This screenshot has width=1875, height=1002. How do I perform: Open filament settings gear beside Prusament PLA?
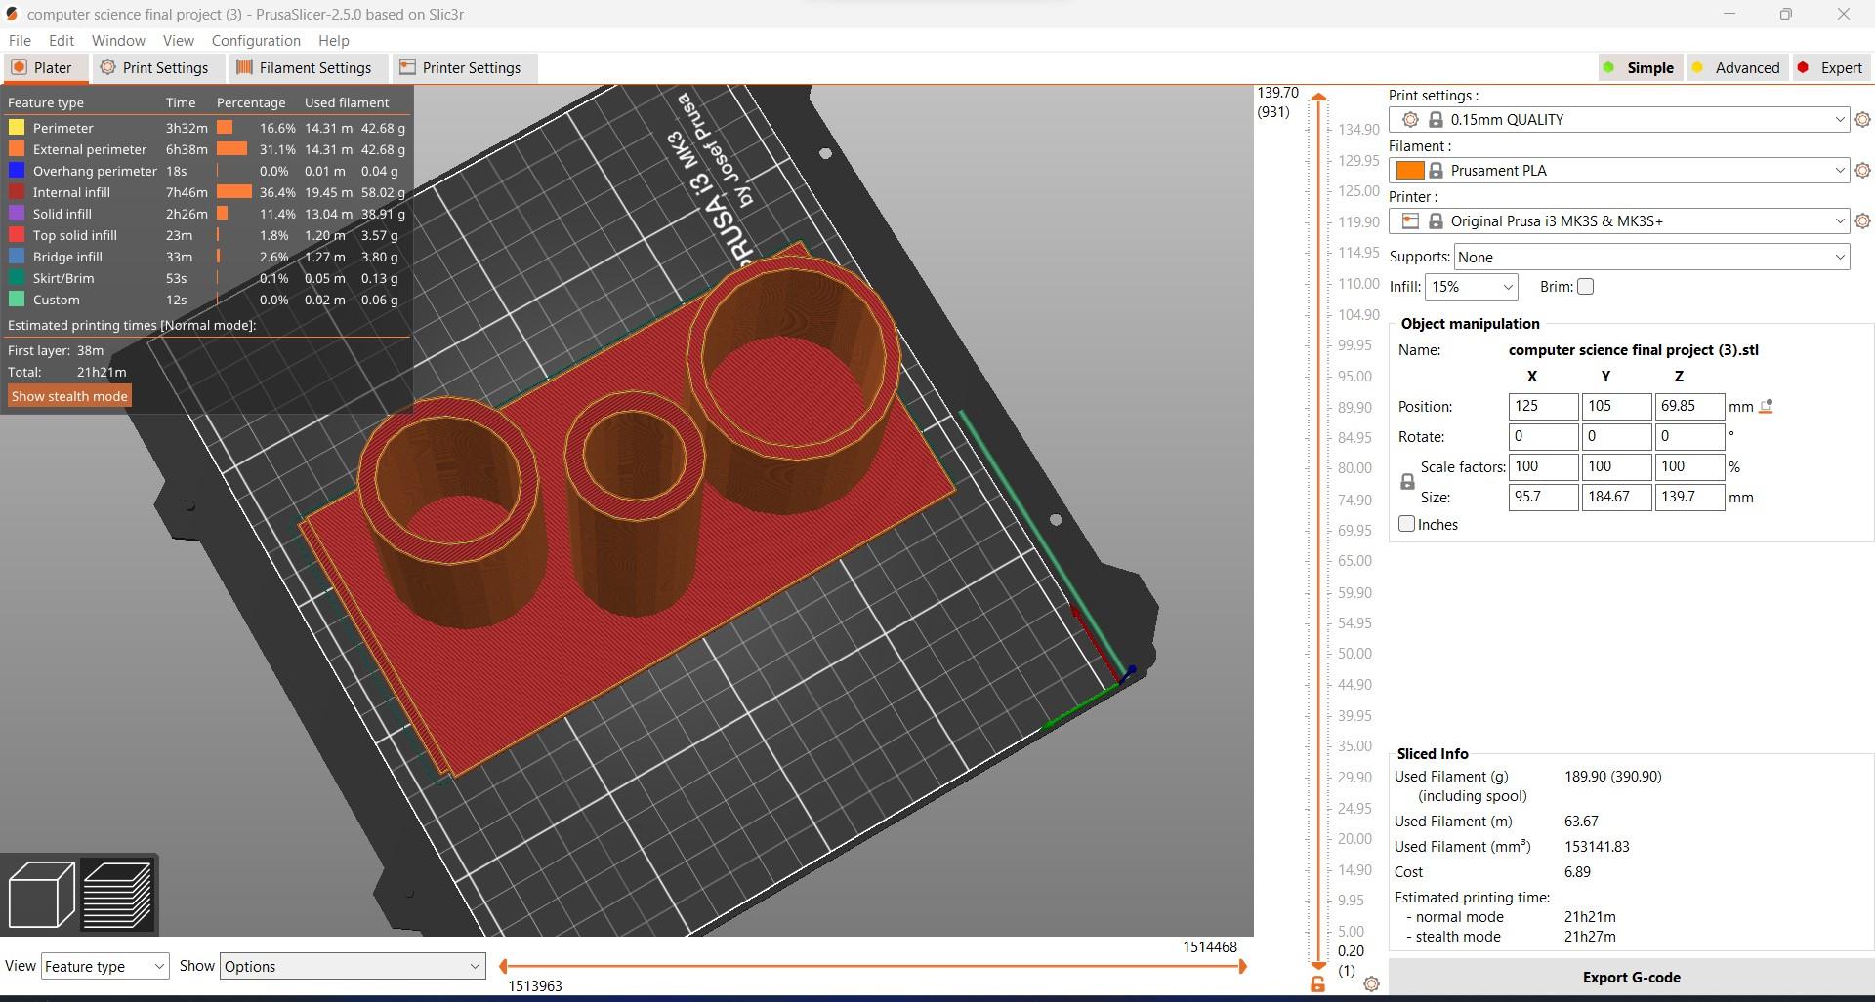1863,170
